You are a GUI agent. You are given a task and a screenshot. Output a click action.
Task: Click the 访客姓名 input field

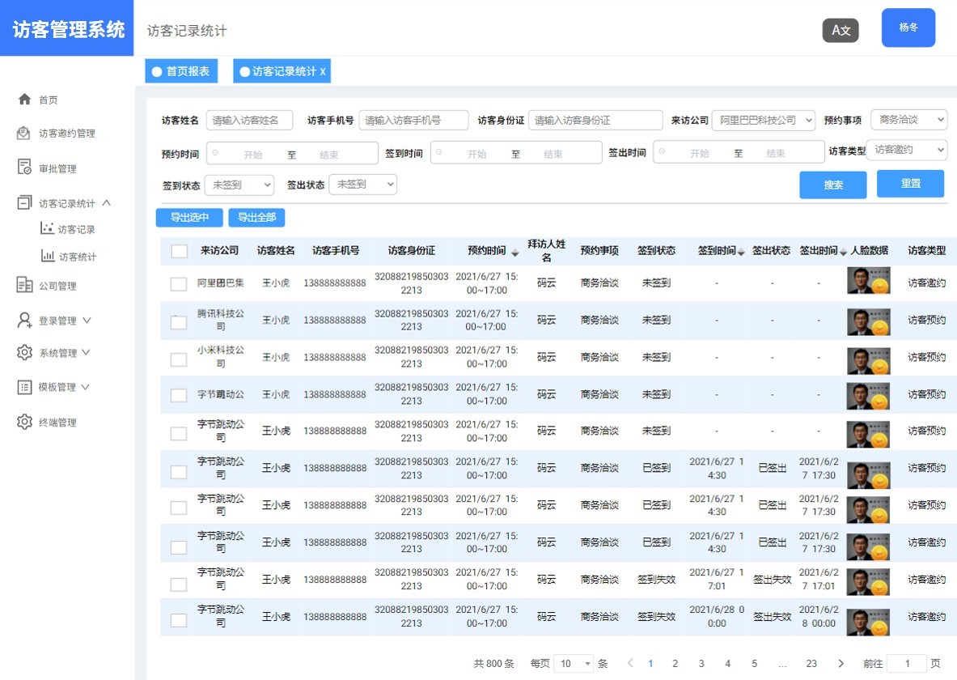pos(249,121)
